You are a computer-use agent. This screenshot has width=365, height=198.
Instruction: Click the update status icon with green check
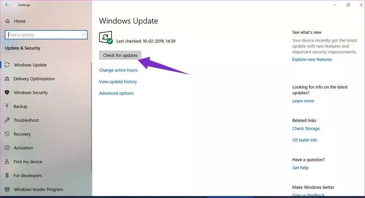click(x=106, y=38)
